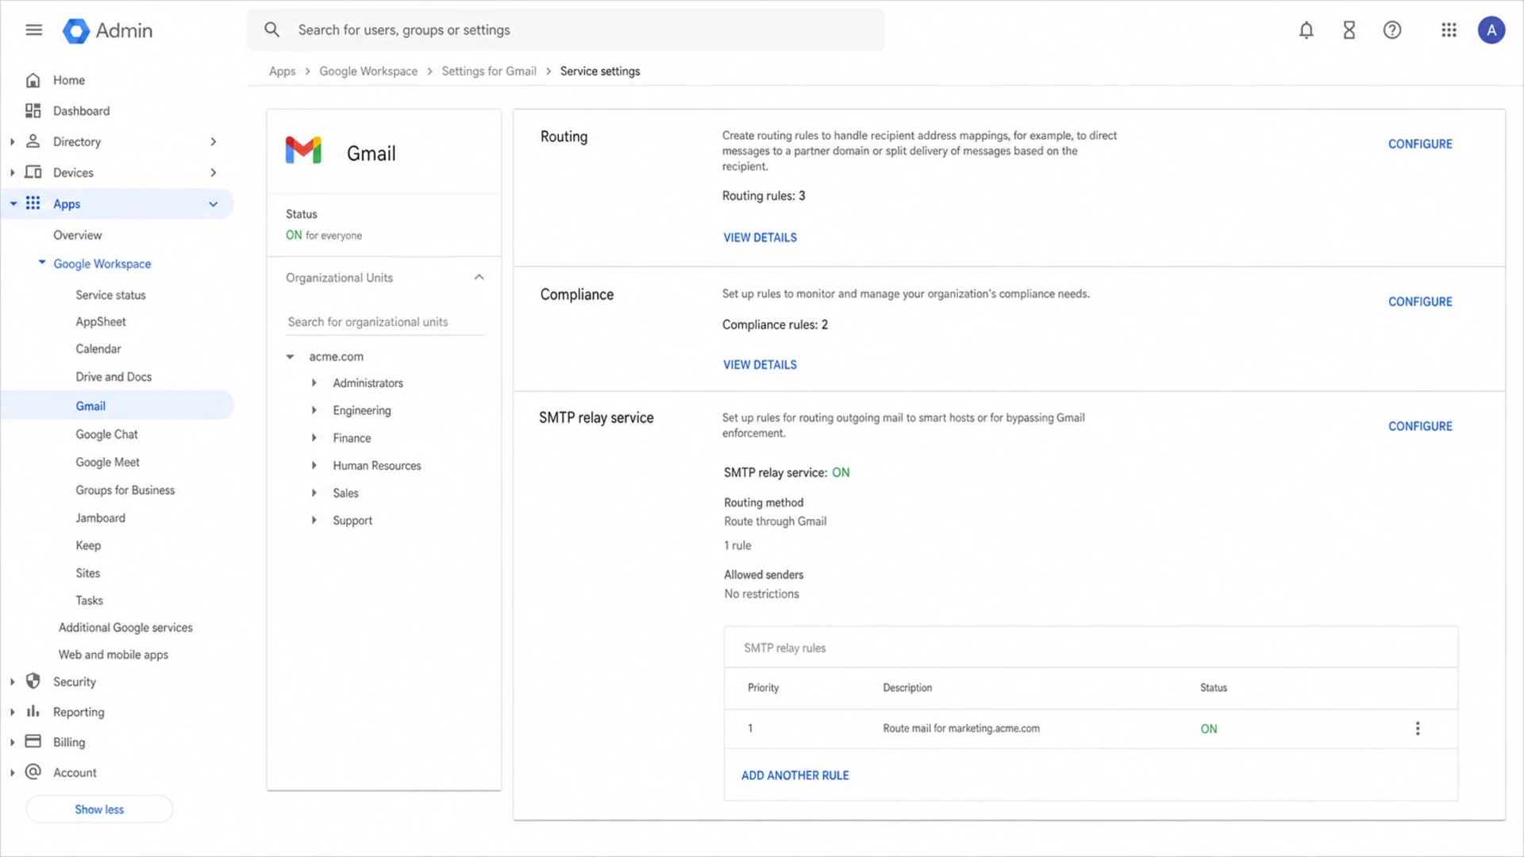Select the Engineering organizational unit
1524x857 pixels.
click(362, 410)
